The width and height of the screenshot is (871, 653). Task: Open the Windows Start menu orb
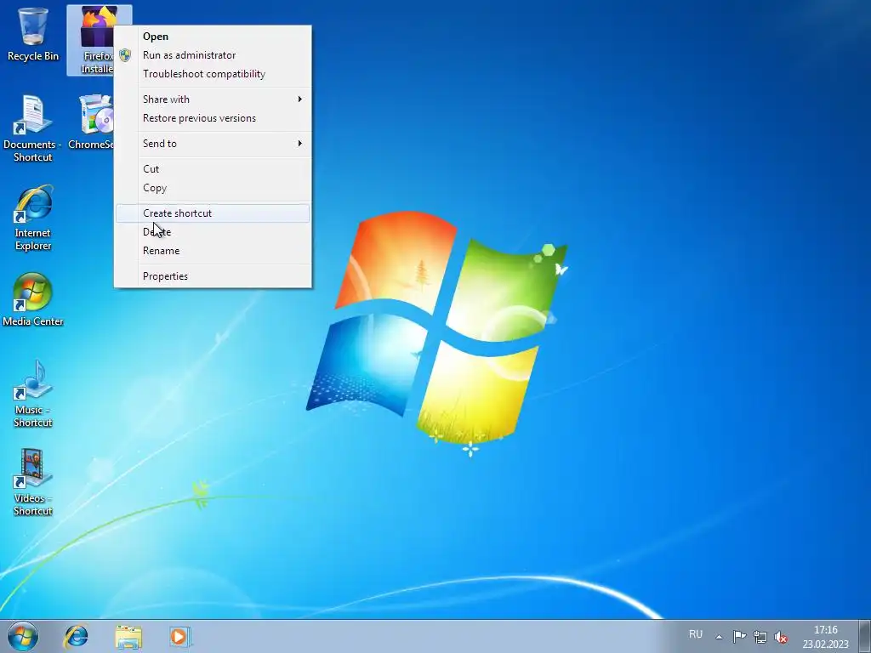pos(23,636)
